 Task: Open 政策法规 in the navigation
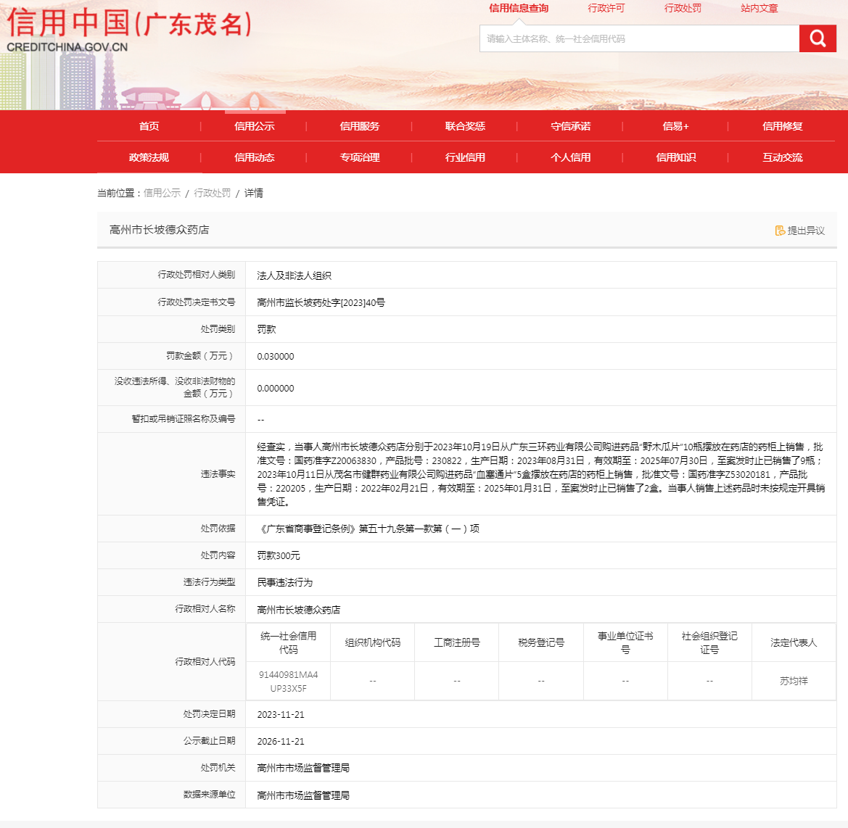149,157
